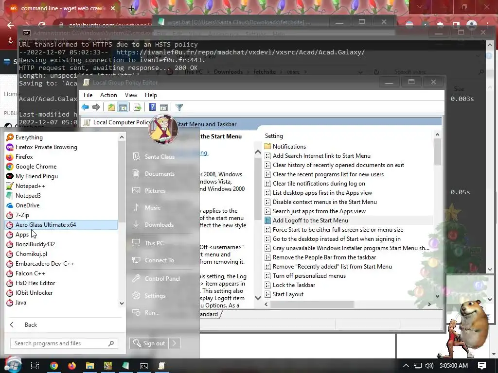Image resolution: width=498 pixels, height=373 pixels.
Task: Select Remove the People Bar from the taskbar
Action: (324, 257)
